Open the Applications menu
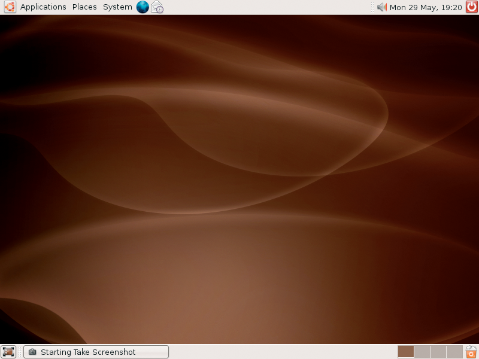The image size is (479, 359). coord(43,7)
